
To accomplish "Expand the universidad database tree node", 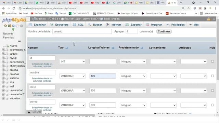I will (x=3, y=90).
